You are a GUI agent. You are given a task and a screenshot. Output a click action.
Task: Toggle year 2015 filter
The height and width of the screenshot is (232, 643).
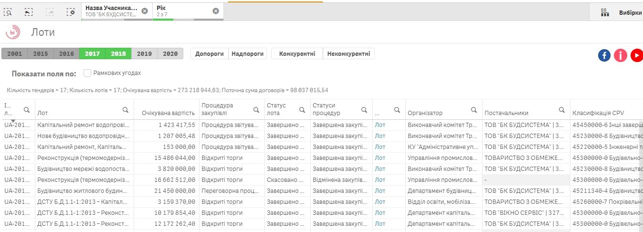click(41, 54)
